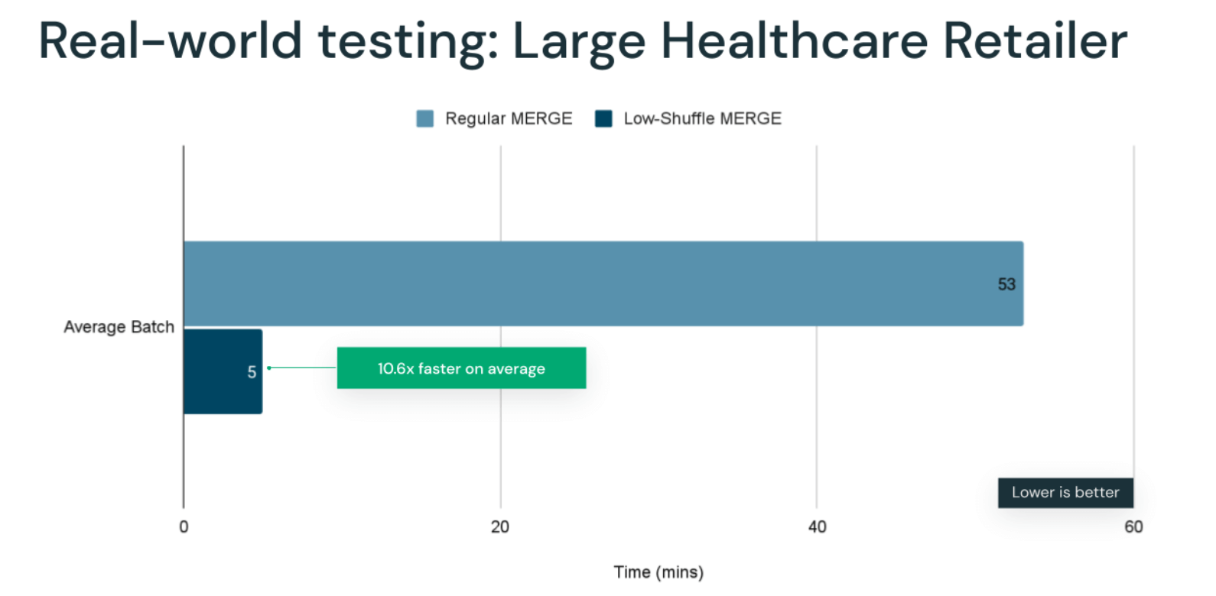Click the 40 tick label on x-axis

tap(817, 526)
